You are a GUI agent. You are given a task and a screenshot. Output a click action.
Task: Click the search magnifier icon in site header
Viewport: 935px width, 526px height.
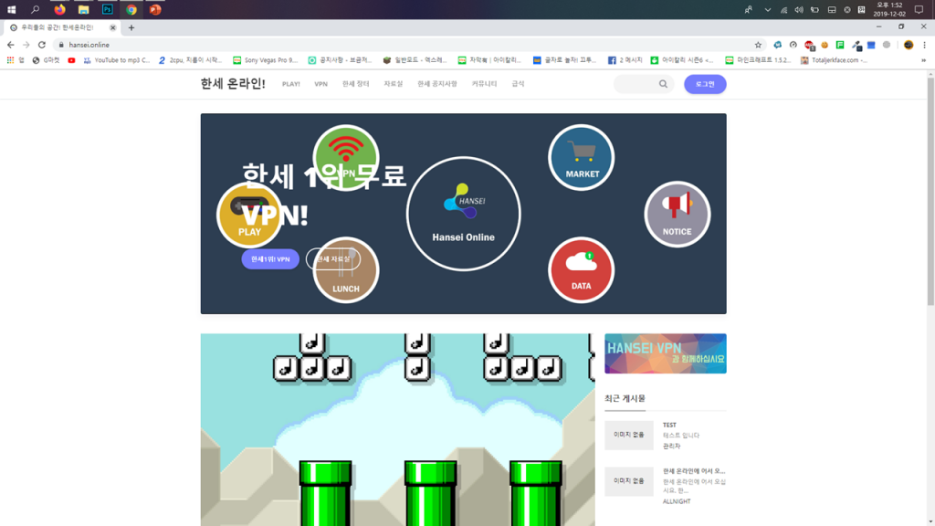(x=663, y=84)
